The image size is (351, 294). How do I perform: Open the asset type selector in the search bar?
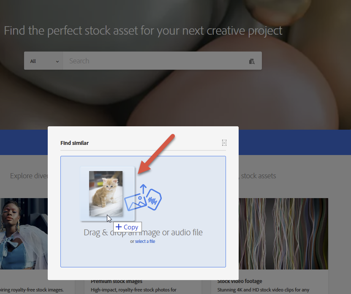pyautogui.click(x=44, y=60)
